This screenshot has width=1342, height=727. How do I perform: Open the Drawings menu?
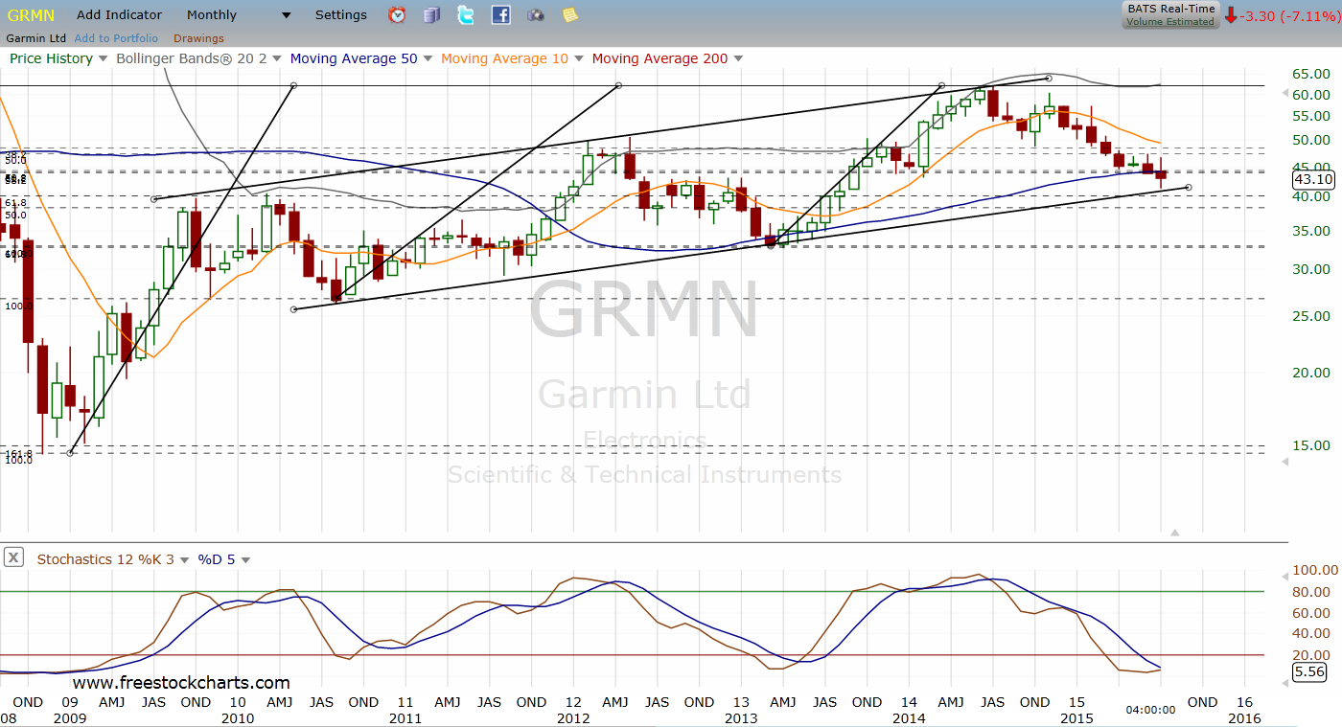[198, 38]
